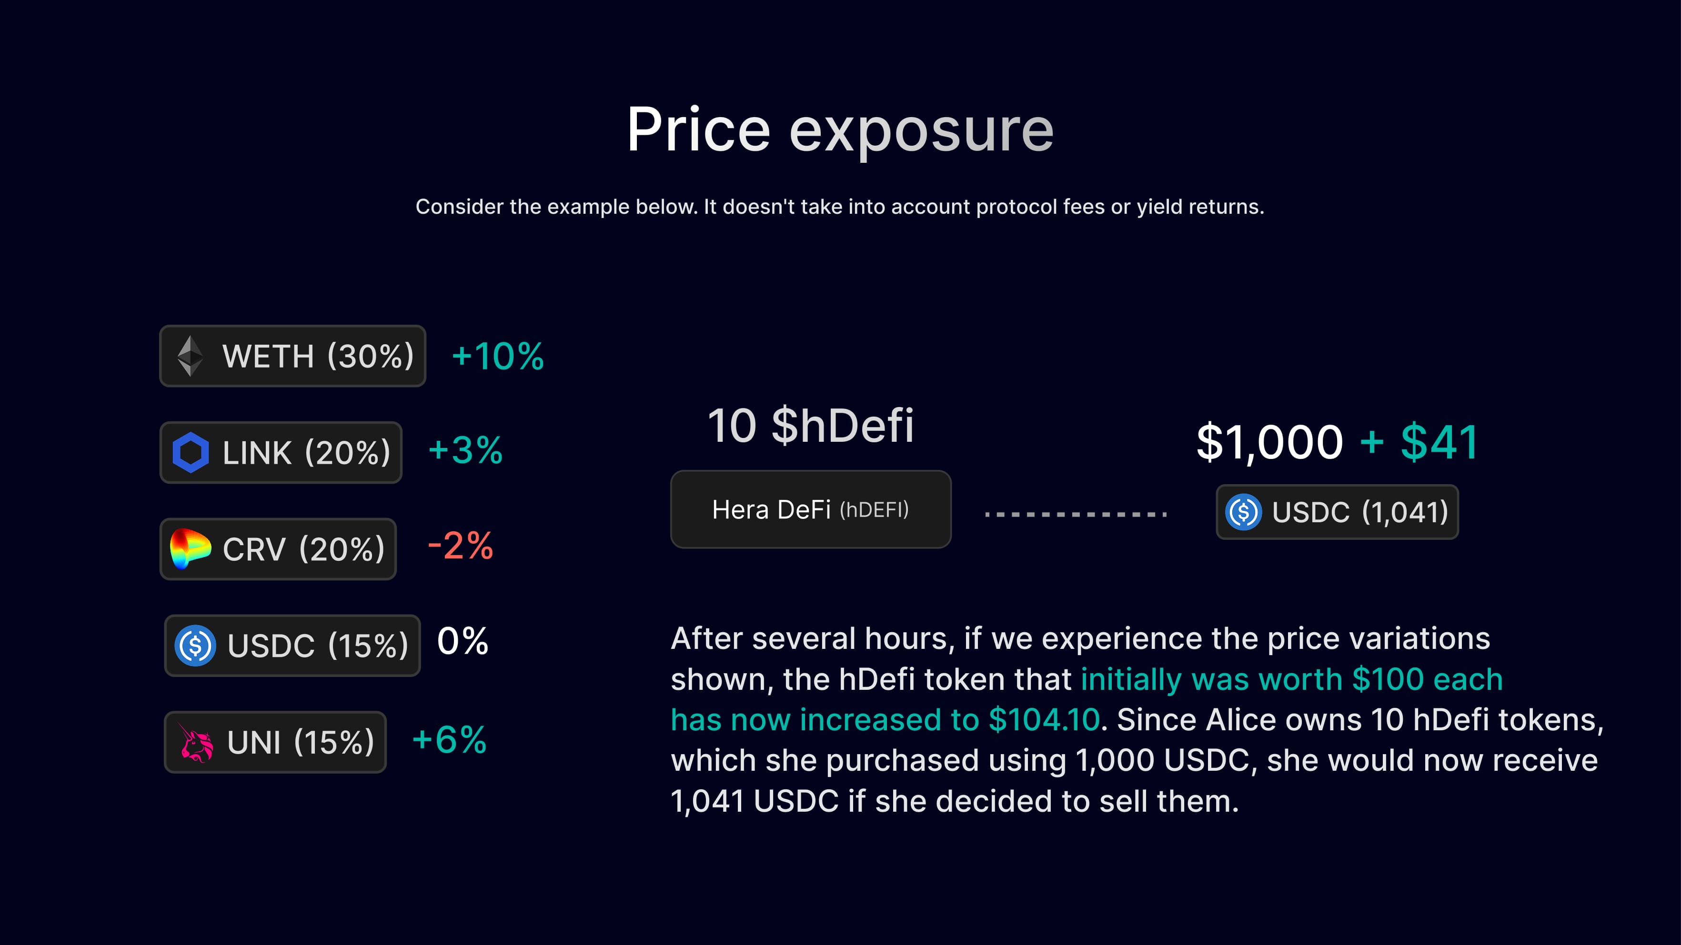Click the USDC coin icon at 15%
Viewport: 1681px width, 945px height.
(x=195, y=646)
